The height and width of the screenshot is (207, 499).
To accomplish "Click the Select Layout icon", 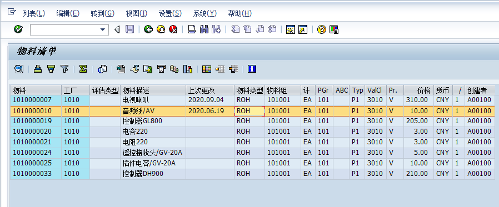I will 220,69.
